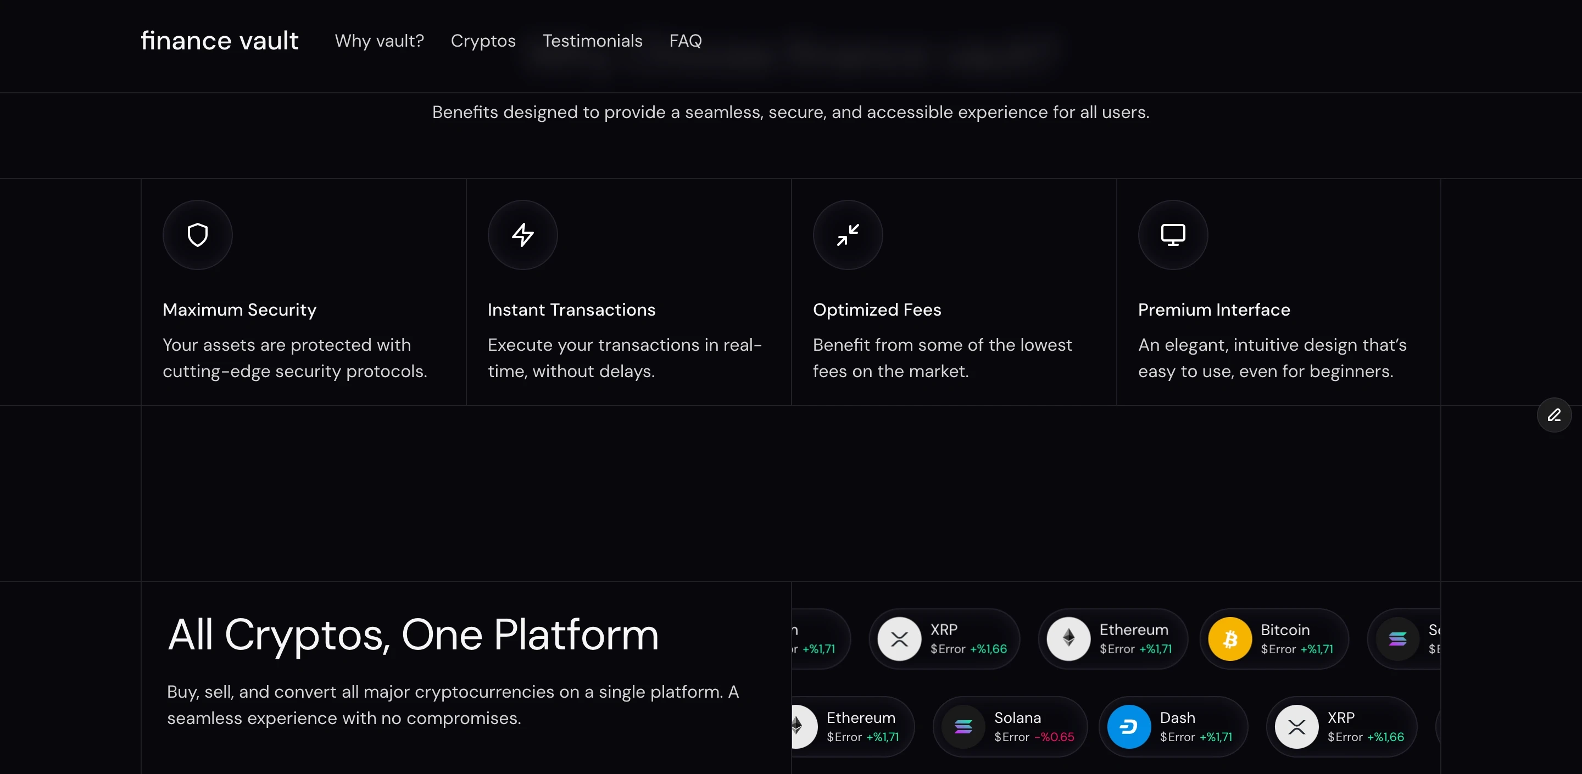This screenshot has width=1582, height=774.
Task: Click the XRP icon in top ticker row
Action: click(899, 639)
